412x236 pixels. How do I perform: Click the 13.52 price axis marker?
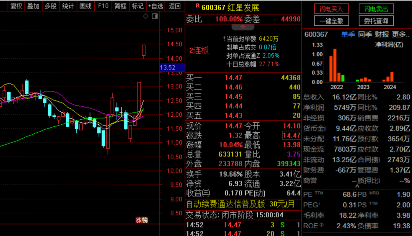(172, 67)
